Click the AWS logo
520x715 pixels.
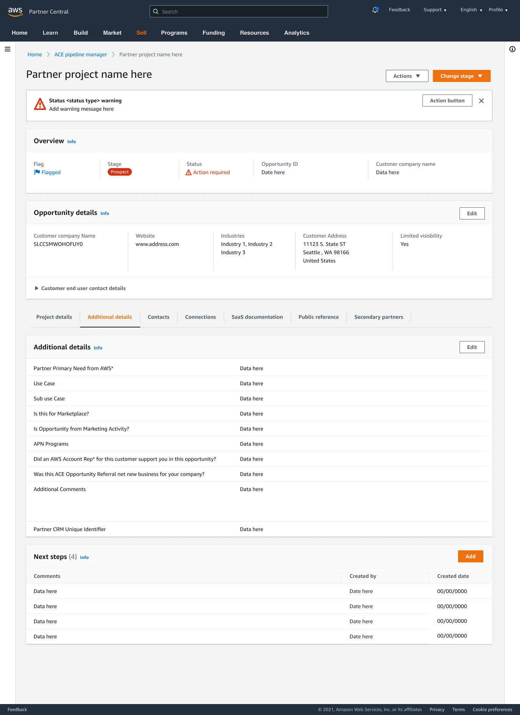pyautogui.click(x=15, y=11)
